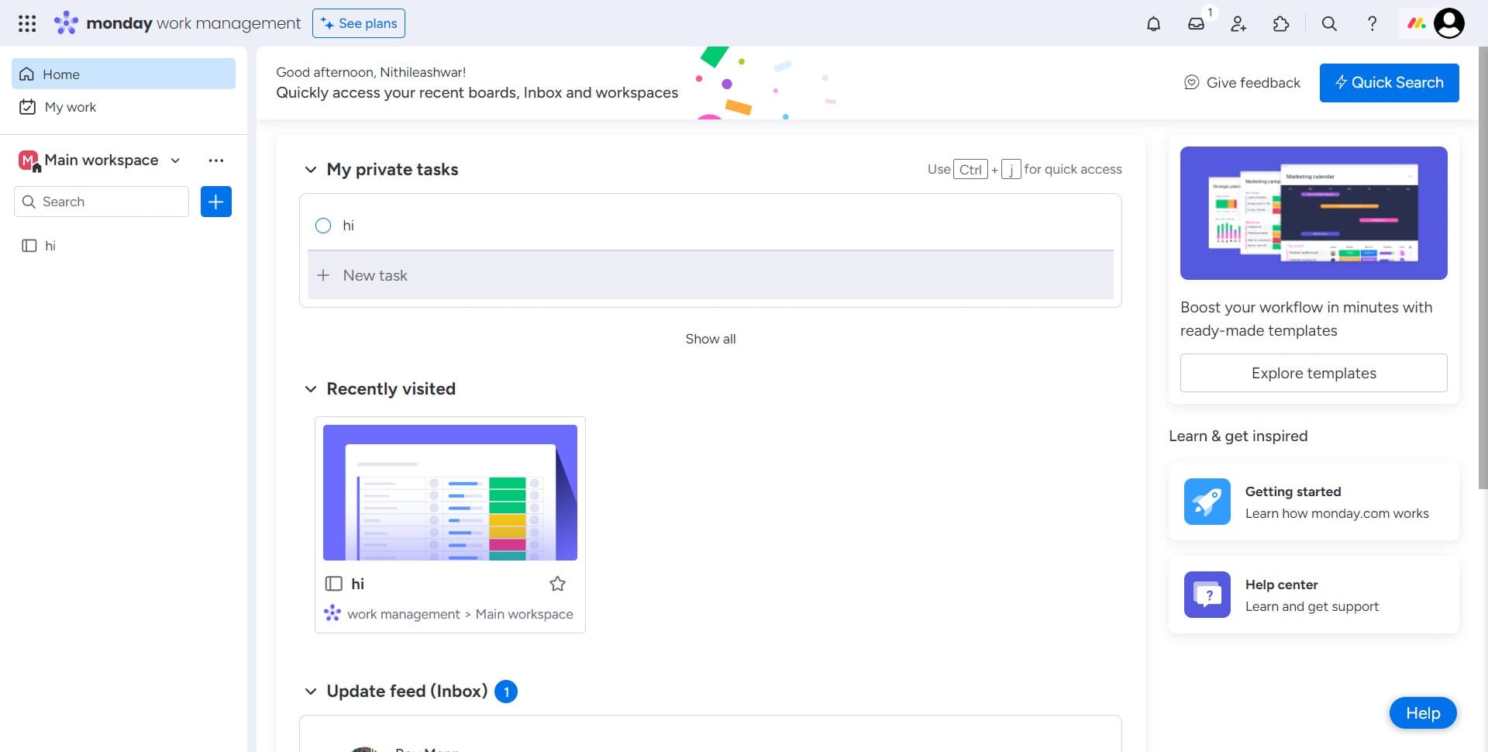
Task: Click the invite members icon
Action: (x=1238, y=23)
